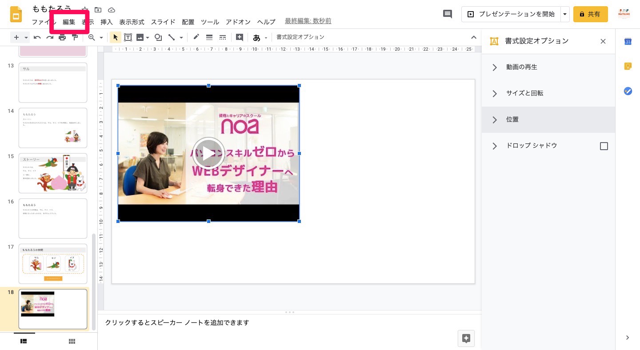Screen dimensions: 640x350
Task: Add a comment from toolbar
Action: (x=240, y=37)
